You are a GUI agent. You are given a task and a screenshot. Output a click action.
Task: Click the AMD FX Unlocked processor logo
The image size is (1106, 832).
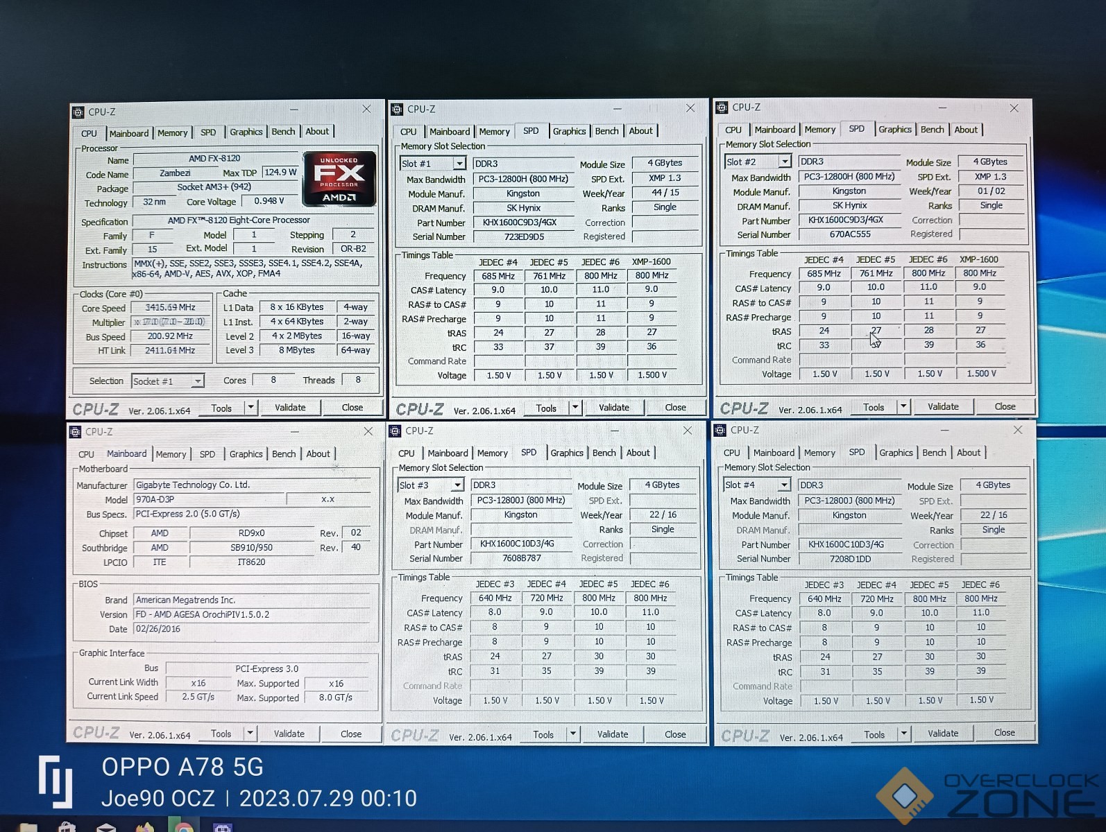339,179
